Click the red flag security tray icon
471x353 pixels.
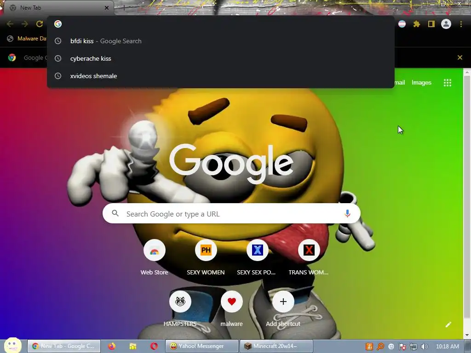[402, 347]
